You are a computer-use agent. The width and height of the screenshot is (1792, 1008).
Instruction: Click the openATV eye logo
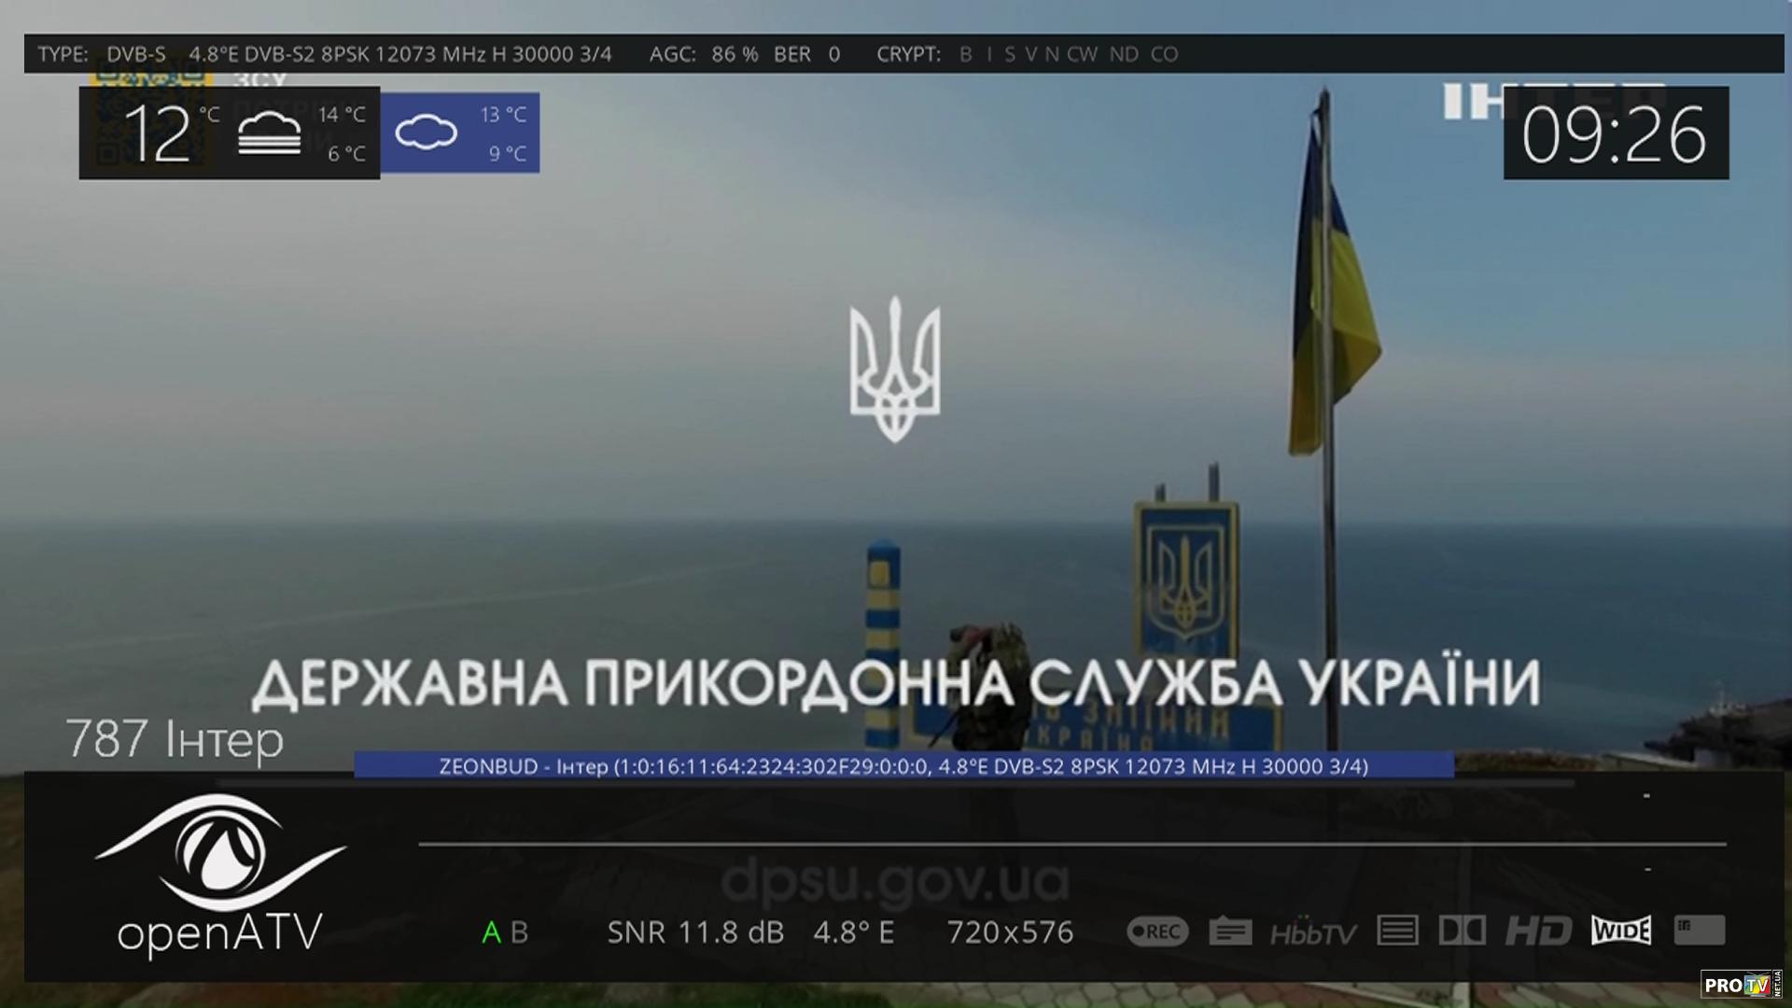point(220,854)
